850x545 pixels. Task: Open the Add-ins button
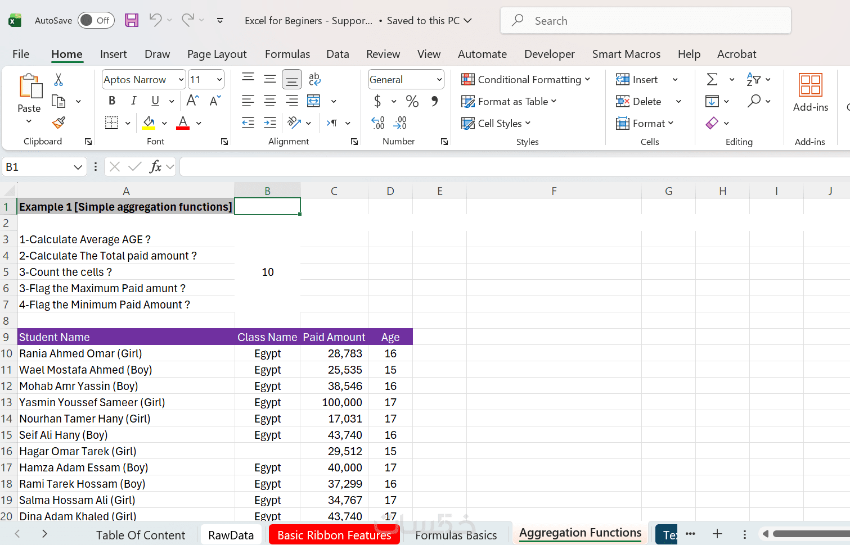point(810,93)
